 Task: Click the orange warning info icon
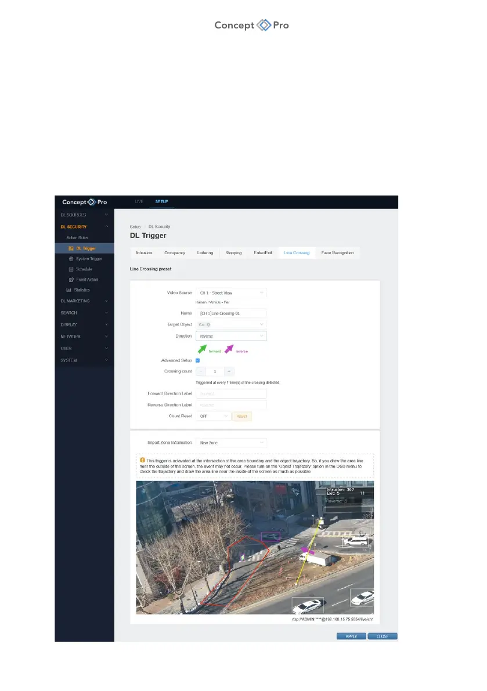click(x=142, y=461)
